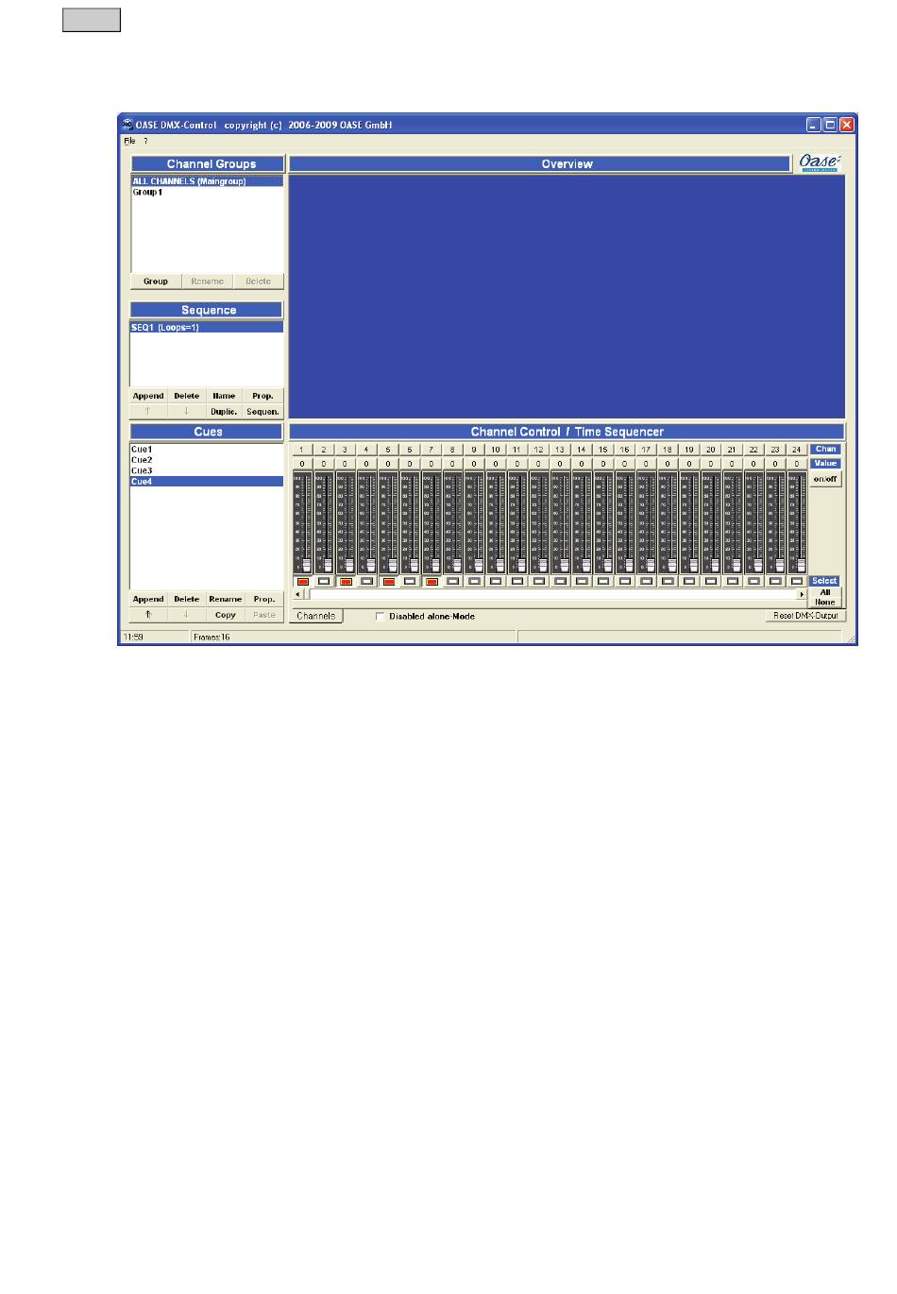Open the ? help menu

145,141
